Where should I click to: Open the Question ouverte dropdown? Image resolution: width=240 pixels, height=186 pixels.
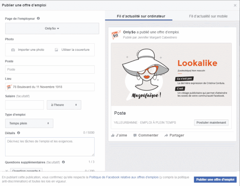[26, 170]
